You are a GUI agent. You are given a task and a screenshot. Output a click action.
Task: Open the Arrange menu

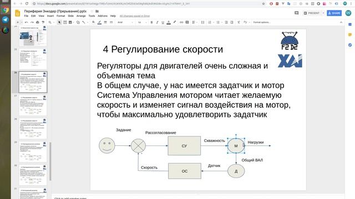click(81, 16)
